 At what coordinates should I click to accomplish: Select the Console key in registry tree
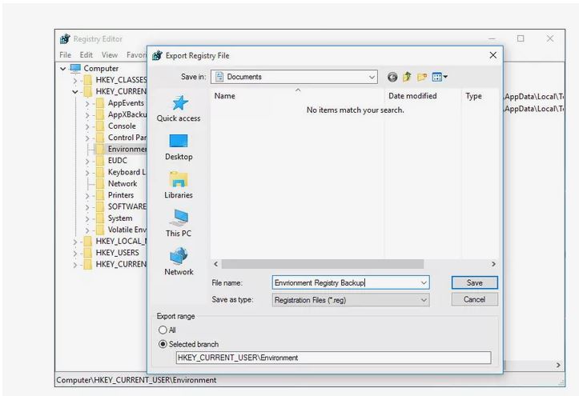(122, 126)
